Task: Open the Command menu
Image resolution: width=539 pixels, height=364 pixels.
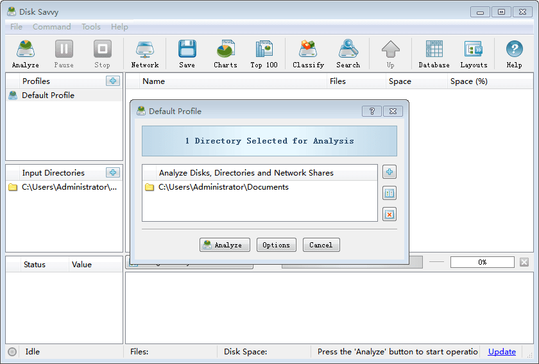Action: (x=51, y=26)
